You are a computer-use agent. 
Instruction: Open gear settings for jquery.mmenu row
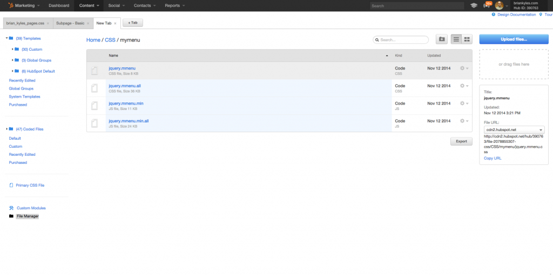(464, 68)
